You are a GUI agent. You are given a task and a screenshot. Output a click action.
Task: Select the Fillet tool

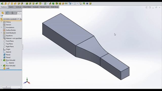(x=40, y=4)
